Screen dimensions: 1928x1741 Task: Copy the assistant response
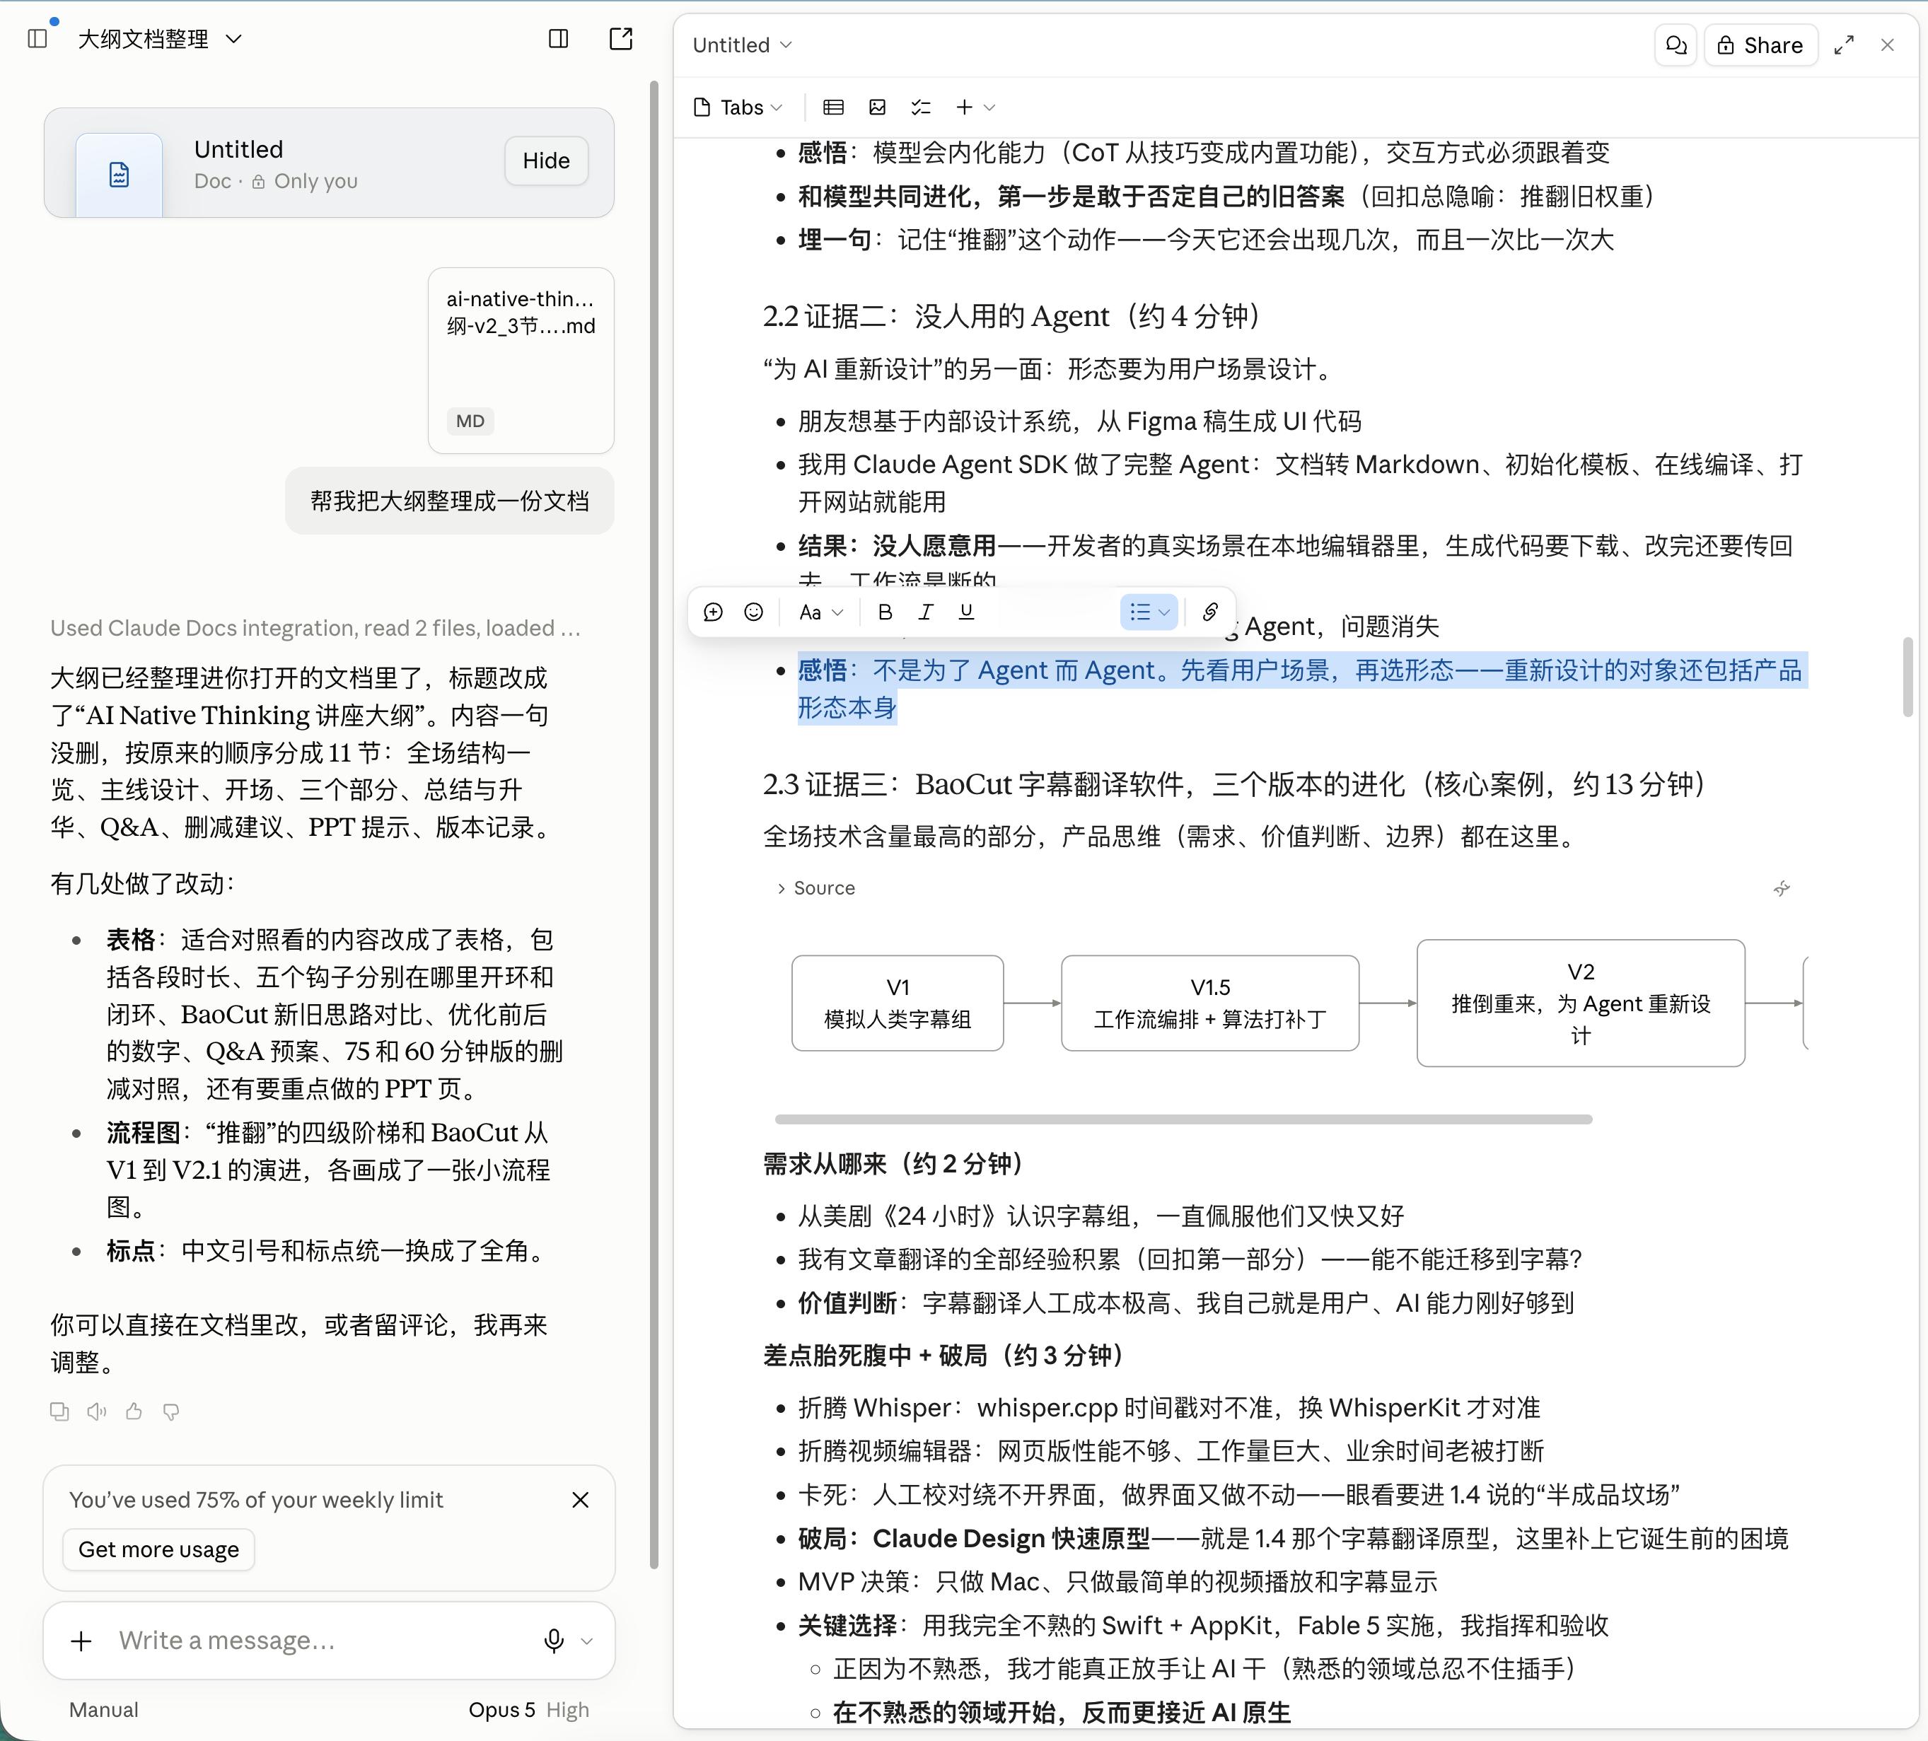tap(59, 1411)
